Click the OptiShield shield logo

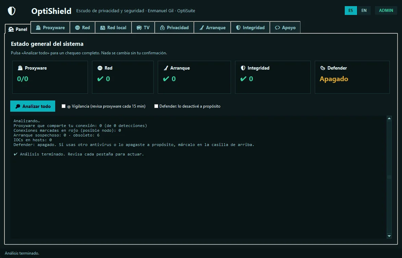[x=12, y=11]
